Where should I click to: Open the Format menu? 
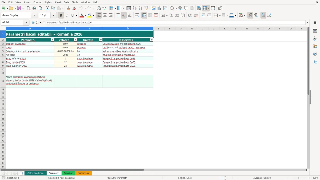pos(37,2)
